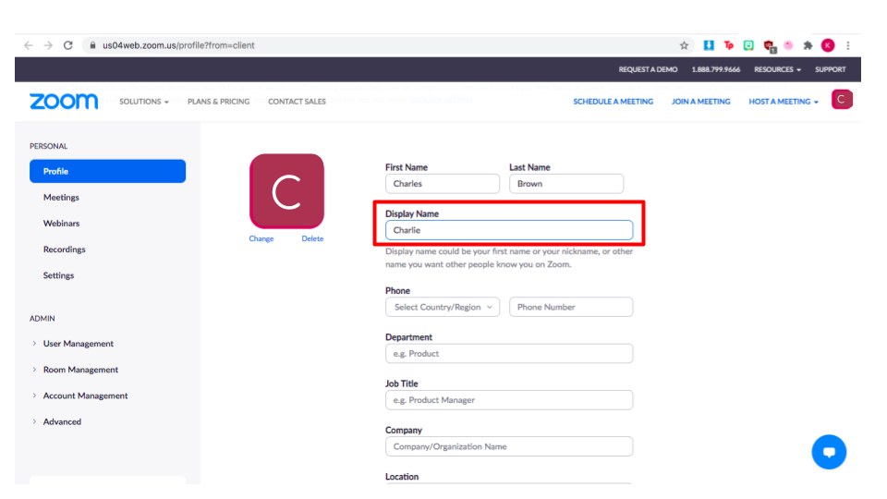Image resolution: width=887 pixels, height=499 pixels.
Task: Focus the Company field
Action: click(x=509, y=446)
